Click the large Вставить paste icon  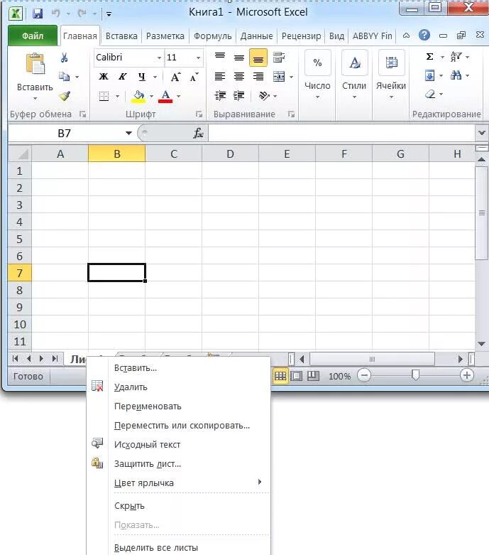35,64
